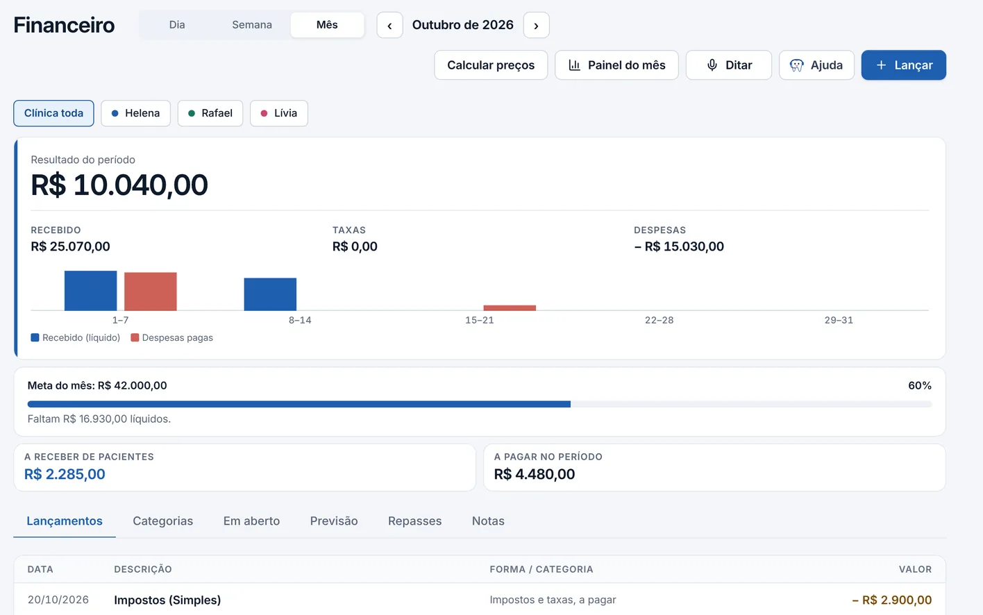Filter by Rafael professional chip
Image resolution: width=983 pixels, height=615 pixels.
coord(210,113)
